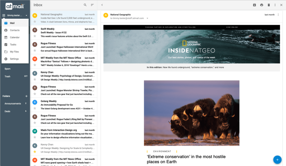Open the apps grid icon beside timmy.tester
Screen dimensions: 286x166
(4, 15)
